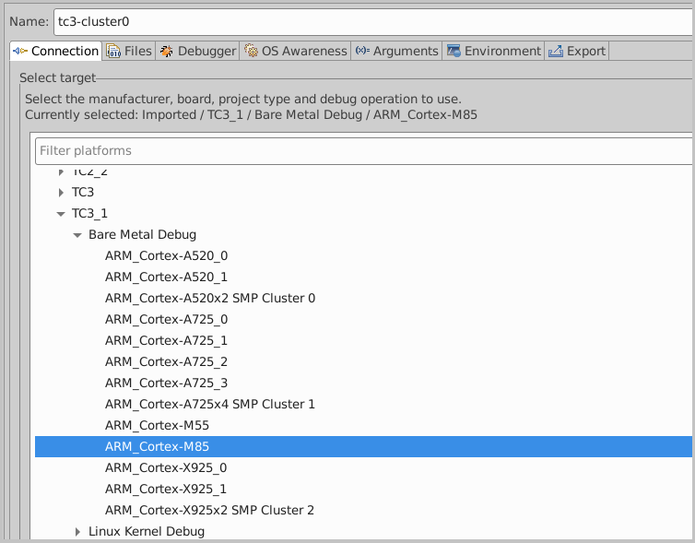Collapse the Bare Metal Debug node

coord(78,235)
